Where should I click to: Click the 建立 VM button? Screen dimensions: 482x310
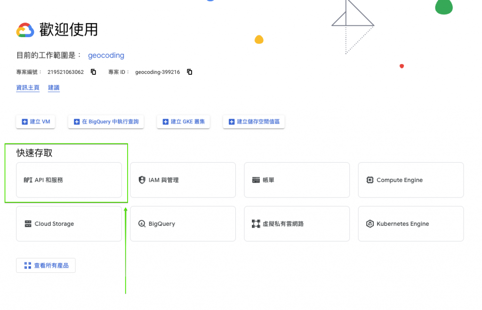(36, 122)
